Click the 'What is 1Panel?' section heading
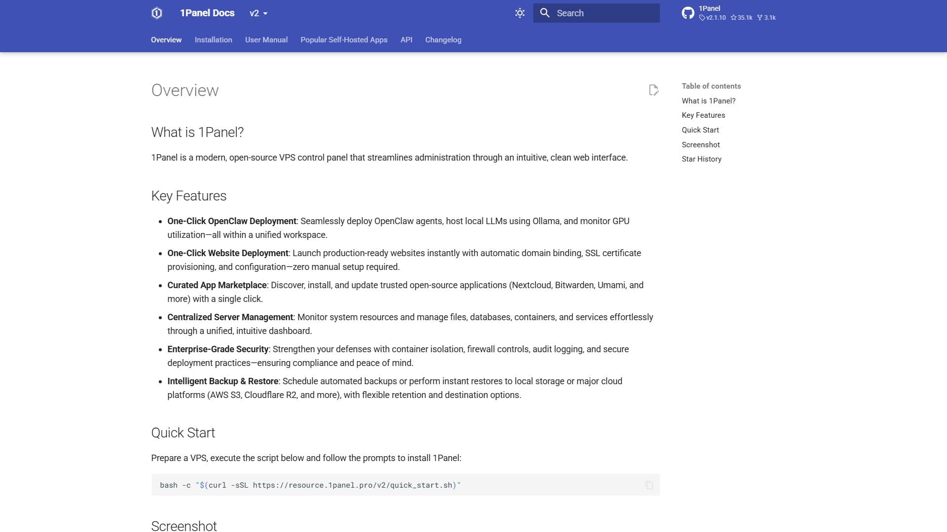 (197, 133)
